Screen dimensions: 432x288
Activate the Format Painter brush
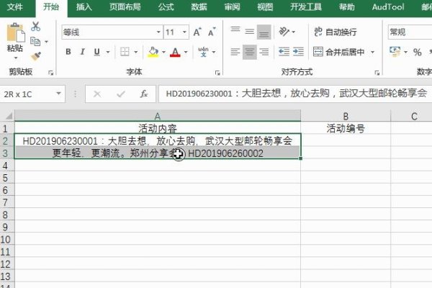pos(36,56)
